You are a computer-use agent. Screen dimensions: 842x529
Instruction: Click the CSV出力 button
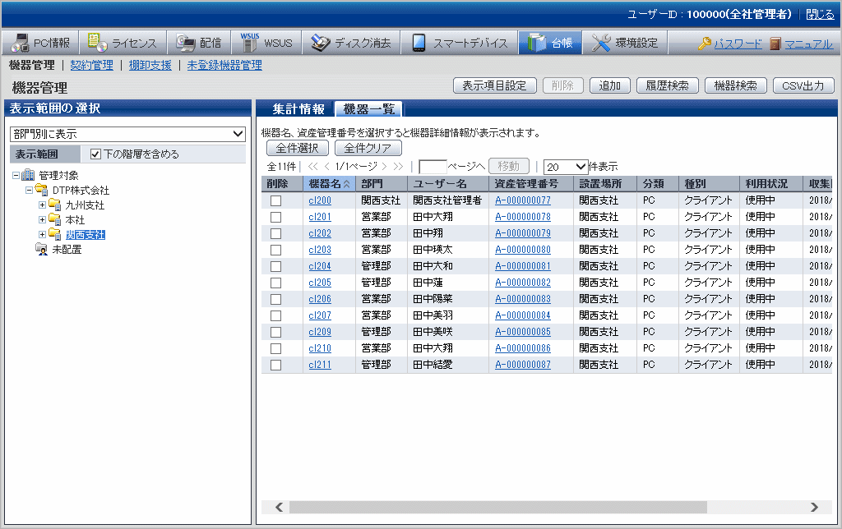[x=803, y=85]
